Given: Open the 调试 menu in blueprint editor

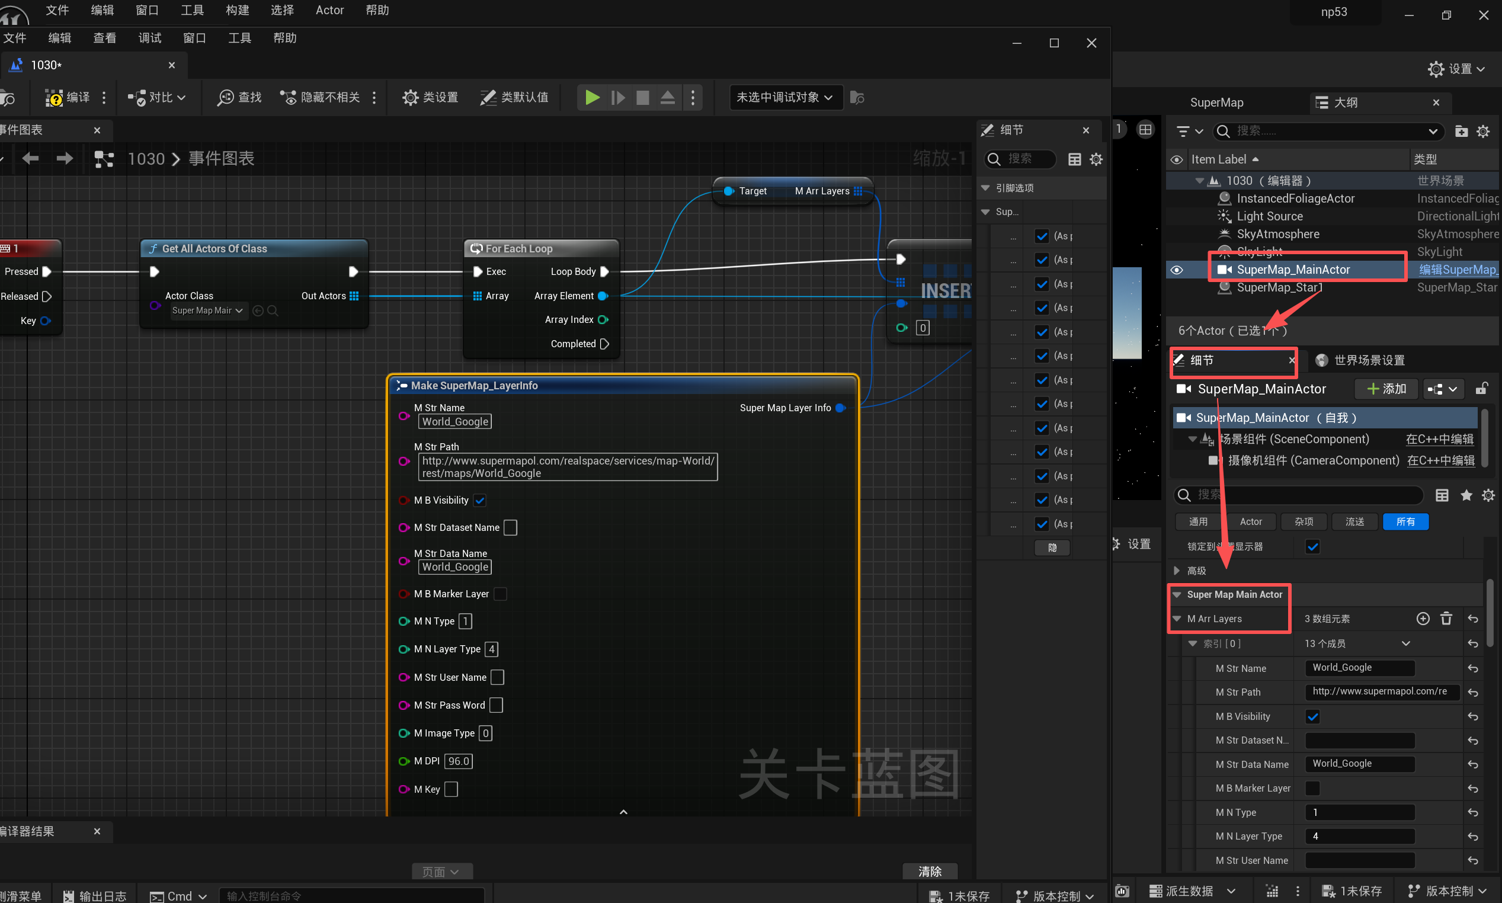Looking at the screenshot, I should [150, 39].
